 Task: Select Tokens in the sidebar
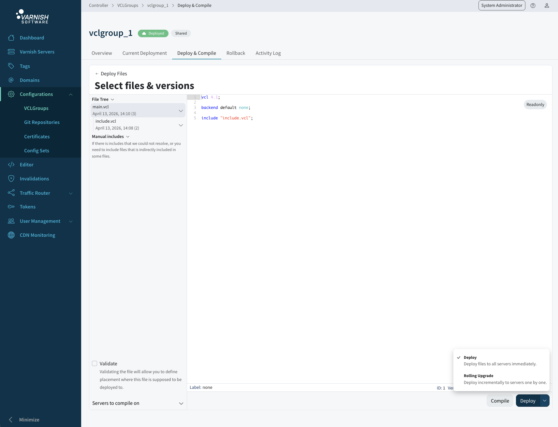pyautogui.click(x=27, y=206)
